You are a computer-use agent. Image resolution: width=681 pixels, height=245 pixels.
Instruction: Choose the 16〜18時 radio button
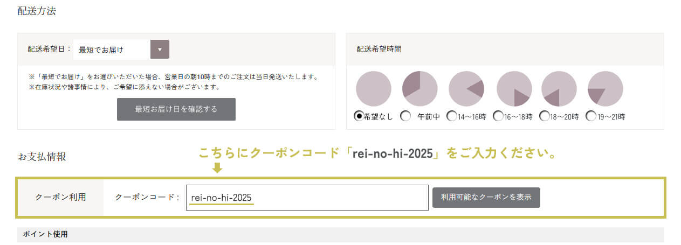click(498, 116)
